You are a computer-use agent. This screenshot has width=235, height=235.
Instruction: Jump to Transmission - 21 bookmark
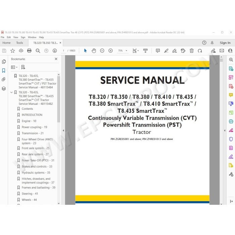tap(33, 133)
